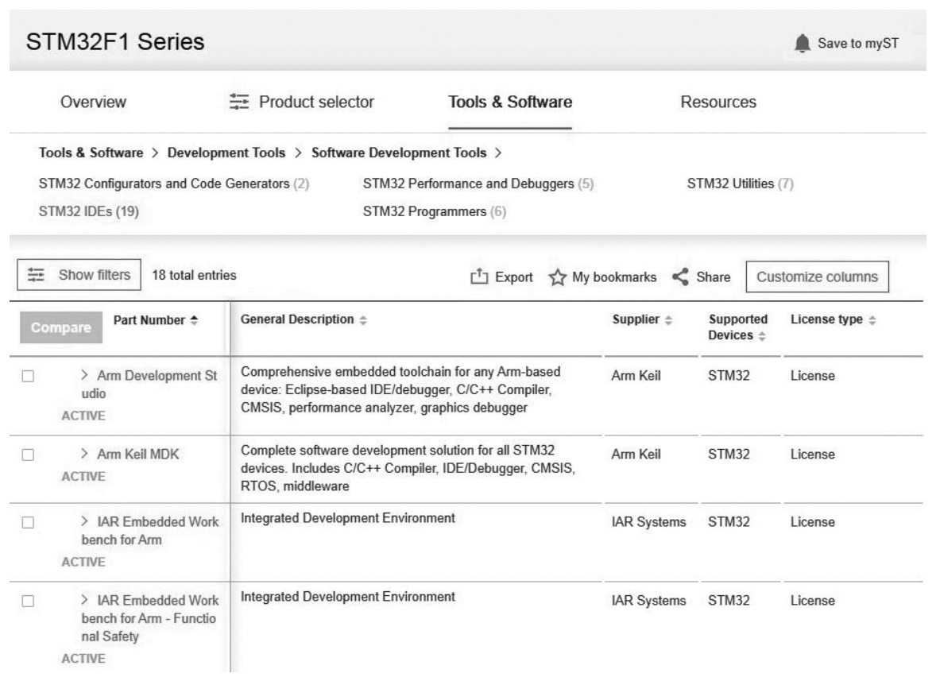
Task: Click the Export arrow icon
Action: click(478, 277)
